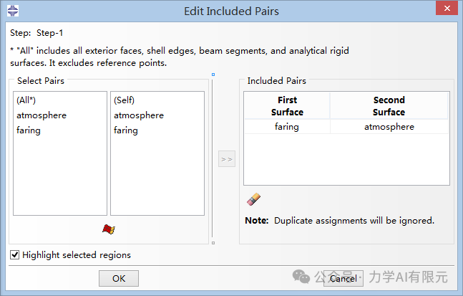This screenshot has width=463, height=296.
Task: Select faring in the second surface list
Action: (126, 130)
